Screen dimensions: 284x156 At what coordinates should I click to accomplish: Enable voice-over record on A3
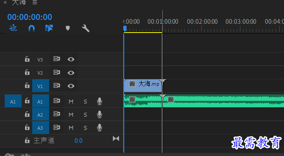(100, 128)
